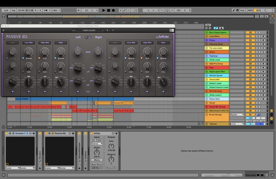
Task: Click the tempo field showing 123.00
Action: click(21, 10)
